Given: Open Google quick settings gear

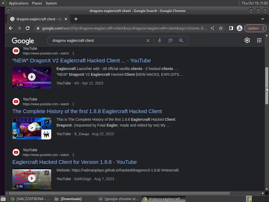Looking at the screenshot, I should coord(247,40).
